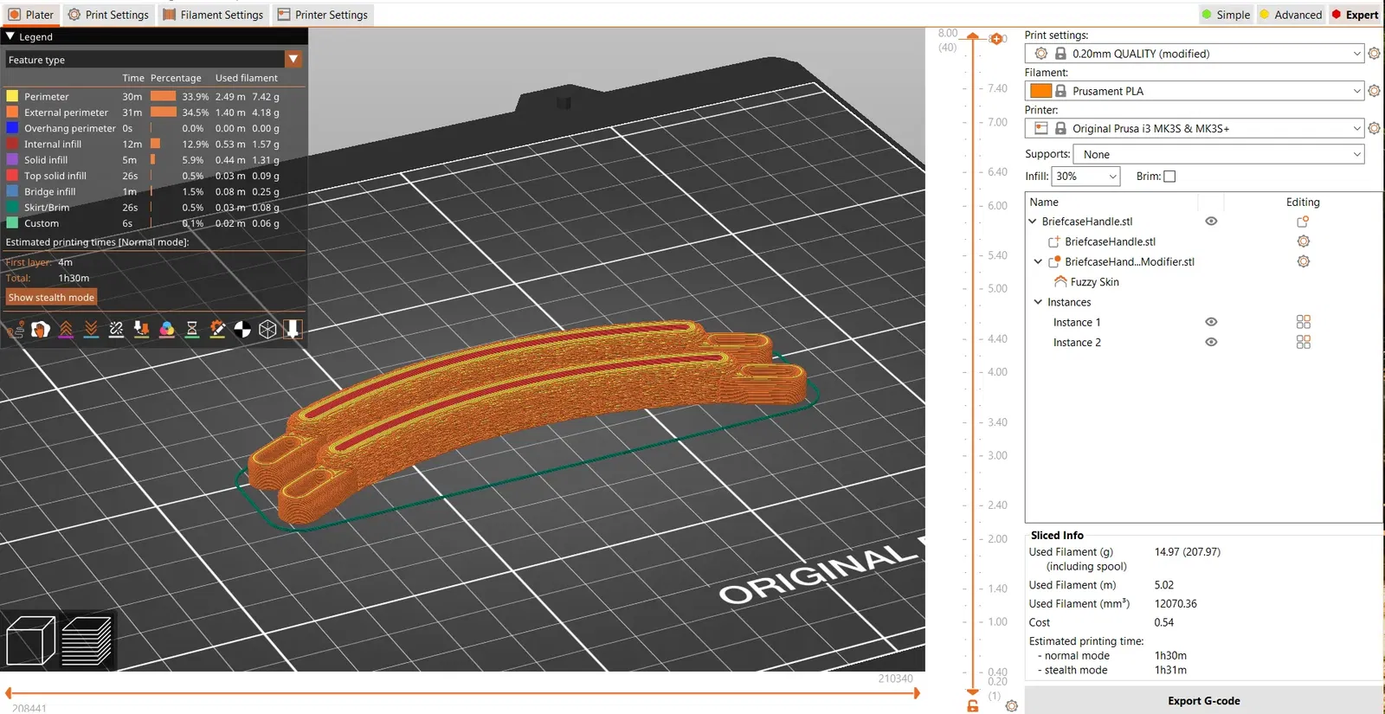Open Infill percentage dropdown
The width and height of the screenshot is (1385, 714).
1085,176
